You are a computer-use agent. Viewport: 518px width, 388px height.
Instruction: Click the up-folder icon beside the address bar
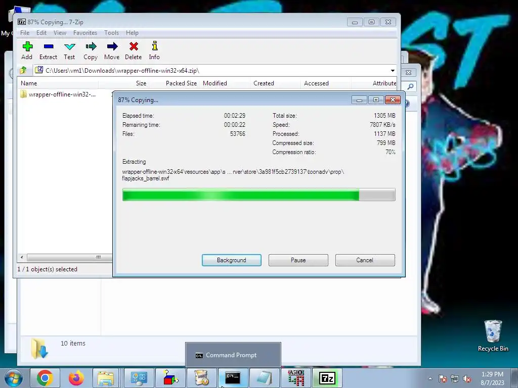(x=23, y=70)
